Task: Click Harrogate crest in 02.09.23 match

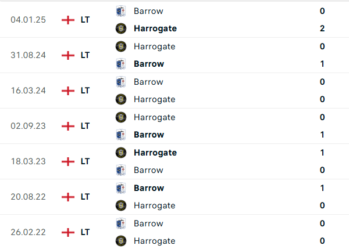Action: point(121,117)
